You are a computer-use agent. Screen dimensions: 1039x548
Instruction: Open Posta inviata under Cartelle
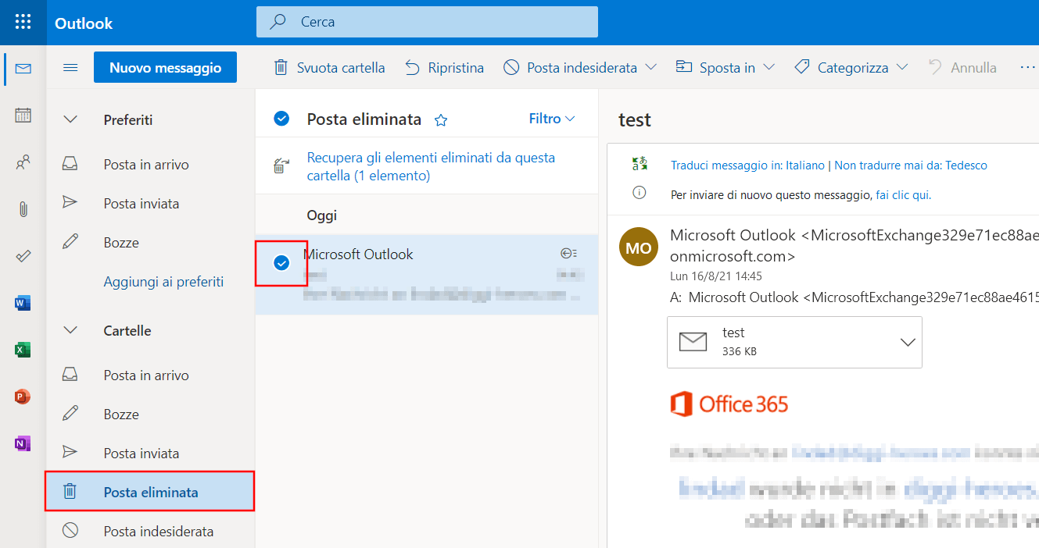[x=150, y=454]
